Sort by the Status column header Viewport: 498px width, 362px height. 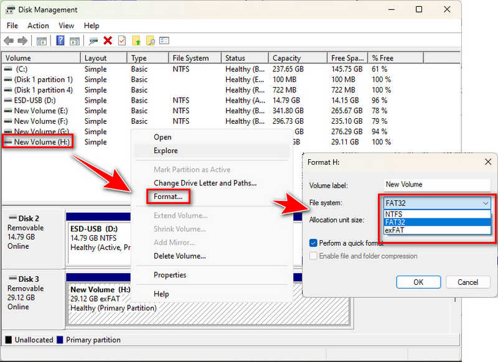[245, 58]
